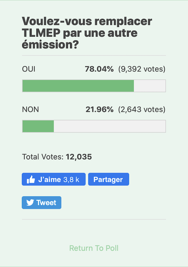
Task: Click the empty gray part of OUI bar
Action: [x=149, y=86]
